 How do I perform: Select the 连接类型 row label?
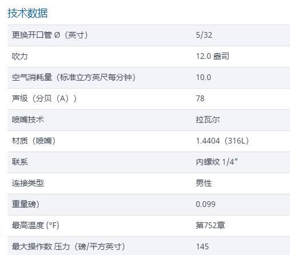coord(28,183)
